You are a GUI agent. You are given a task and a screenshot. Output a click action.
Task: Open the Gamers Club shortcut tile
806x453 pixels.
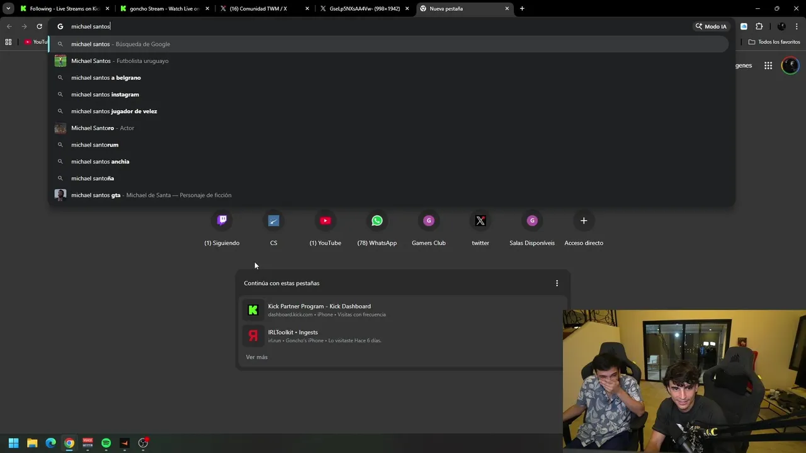tap(428, 229)
